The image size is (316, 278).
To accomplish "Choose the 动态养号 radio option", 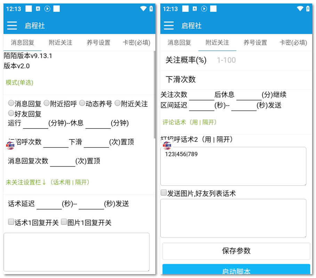I will [82, 103].
